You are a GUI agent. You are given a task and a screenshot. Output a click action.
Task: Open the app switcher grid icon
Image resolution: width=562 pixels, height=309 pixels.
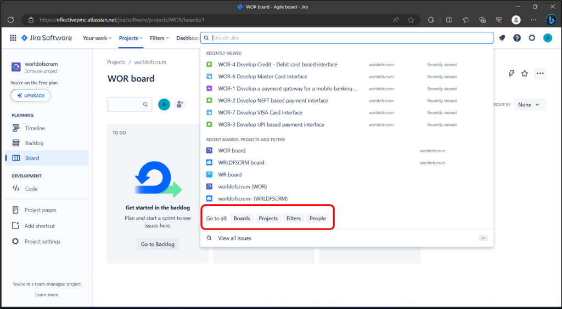coord(13,38)
